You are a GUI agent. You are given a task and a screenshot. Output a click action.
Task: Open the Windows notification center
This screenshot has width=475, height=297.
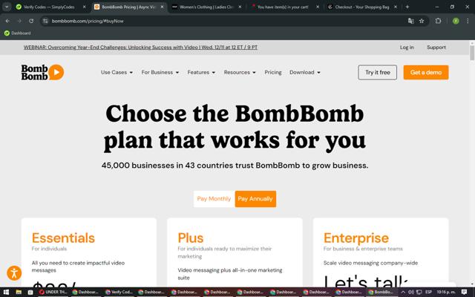coord(464,292)
